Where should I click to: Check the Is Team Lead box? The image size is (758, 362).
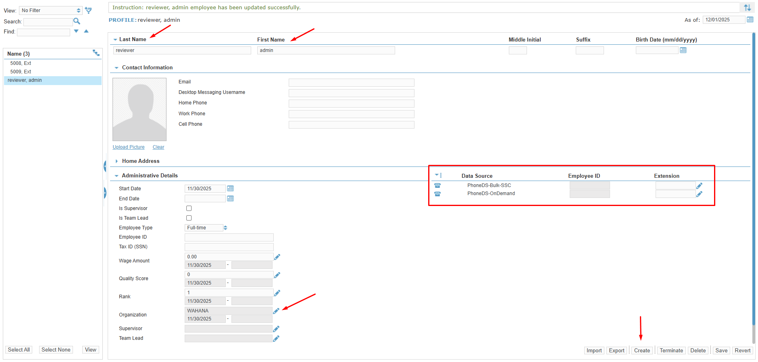click(x=189, y=218)
